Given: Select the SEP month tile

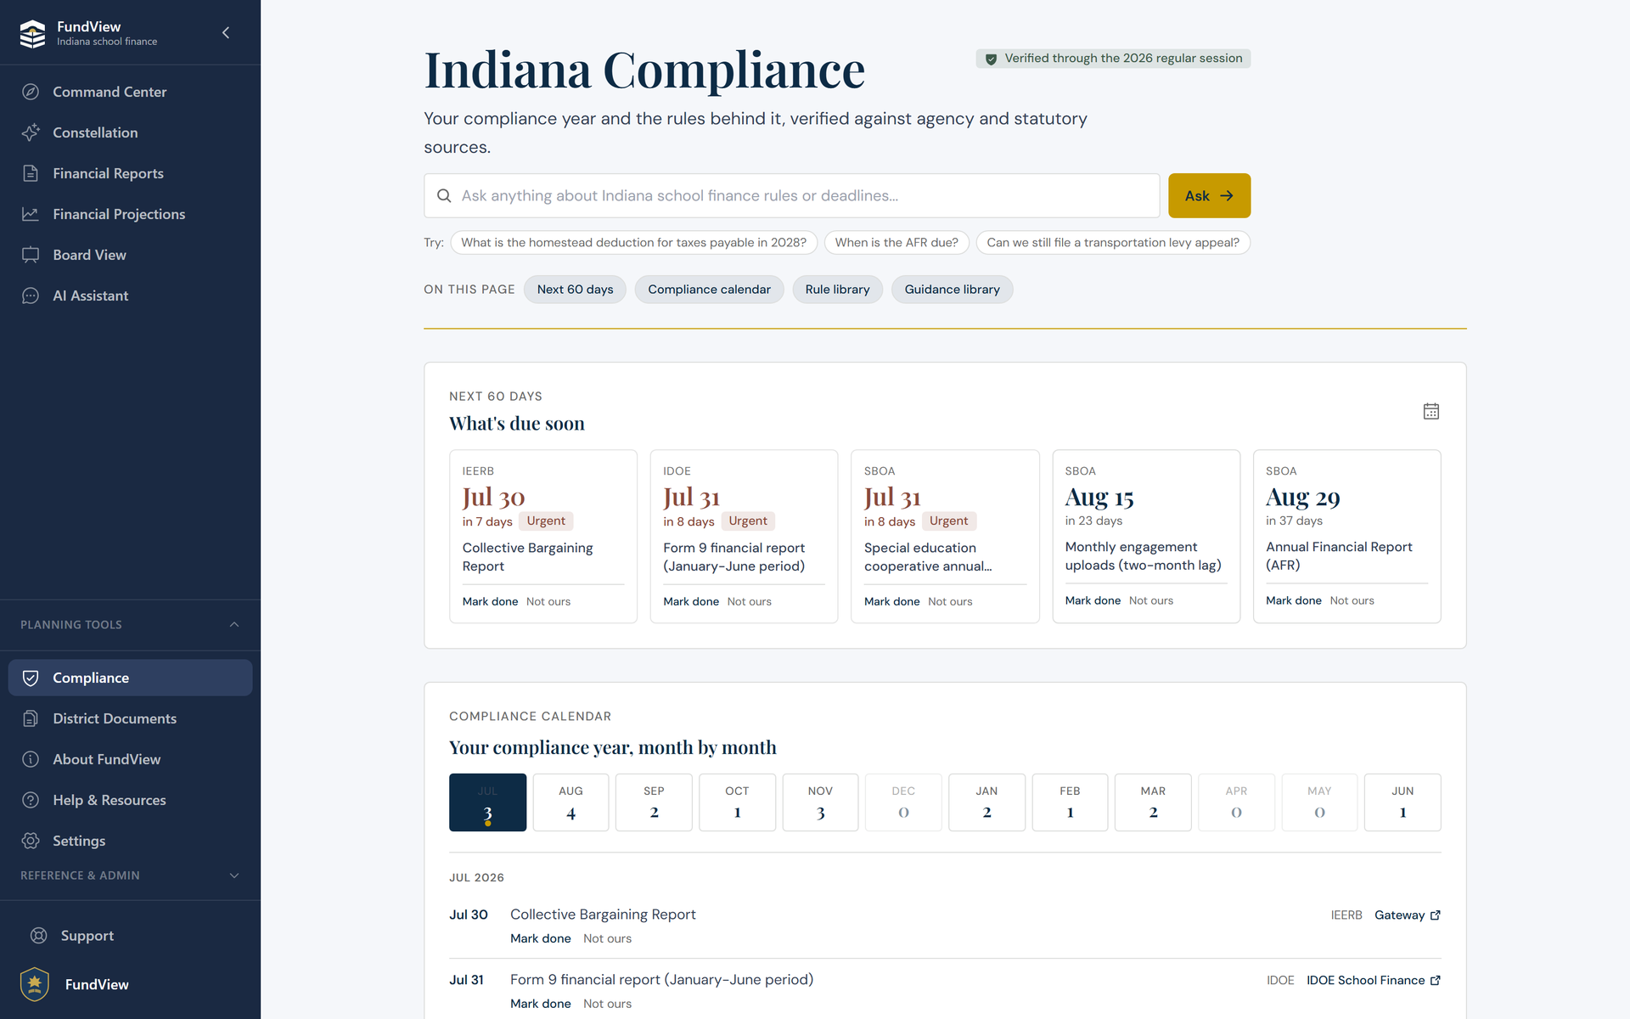Looking at the screenshot, I should tap(654, 802).
